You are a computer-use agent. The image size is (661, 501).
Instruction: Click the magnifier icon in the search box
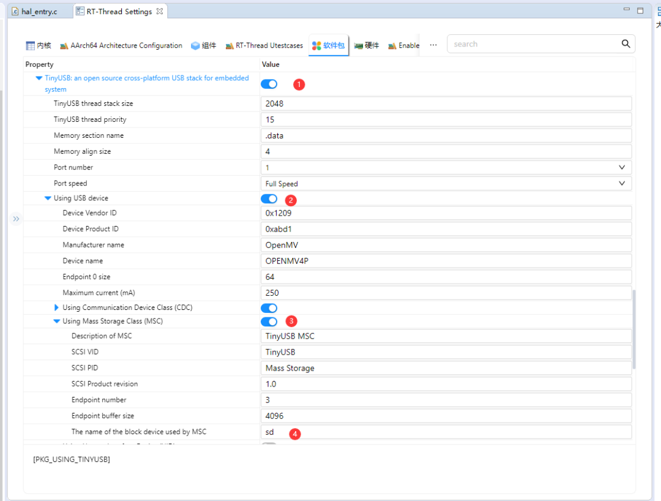click(626, 43)
